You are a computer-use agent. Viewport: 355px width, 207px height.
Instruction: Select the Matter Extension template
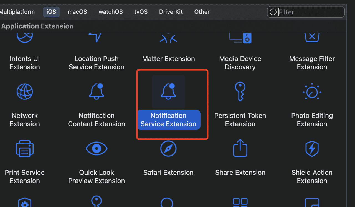tap(168, 59)
